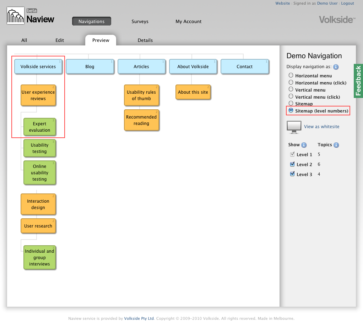The height and width of the screenshot is (323, 363).
Task: Click the Level 2 topics count 6
Action: tap(319, 164)
